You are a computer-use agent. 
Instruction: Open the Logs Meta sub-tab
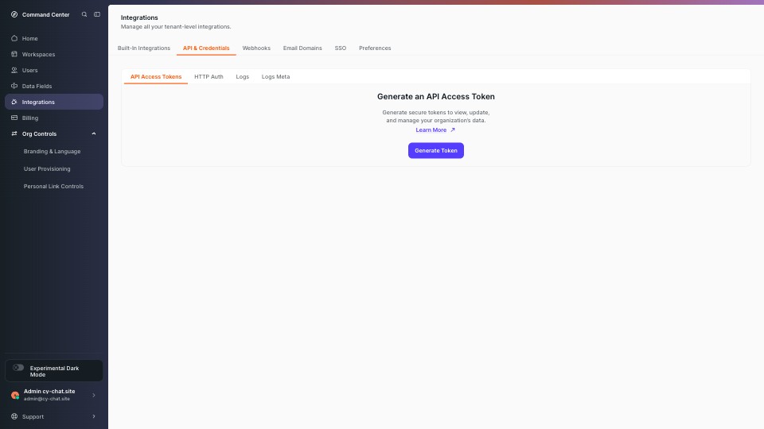pyautogui.click(x=276, y=77)
